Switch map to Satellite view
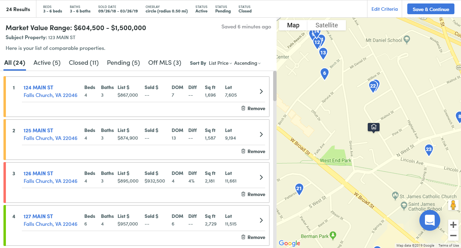461x248 pixels. point(327,25)
